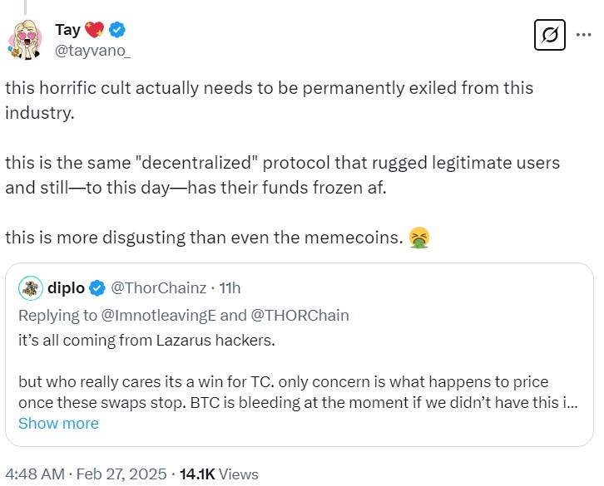Viewport: 604px width, 486px height.
Task: Open the diplo display name
Action: (67, 288)
